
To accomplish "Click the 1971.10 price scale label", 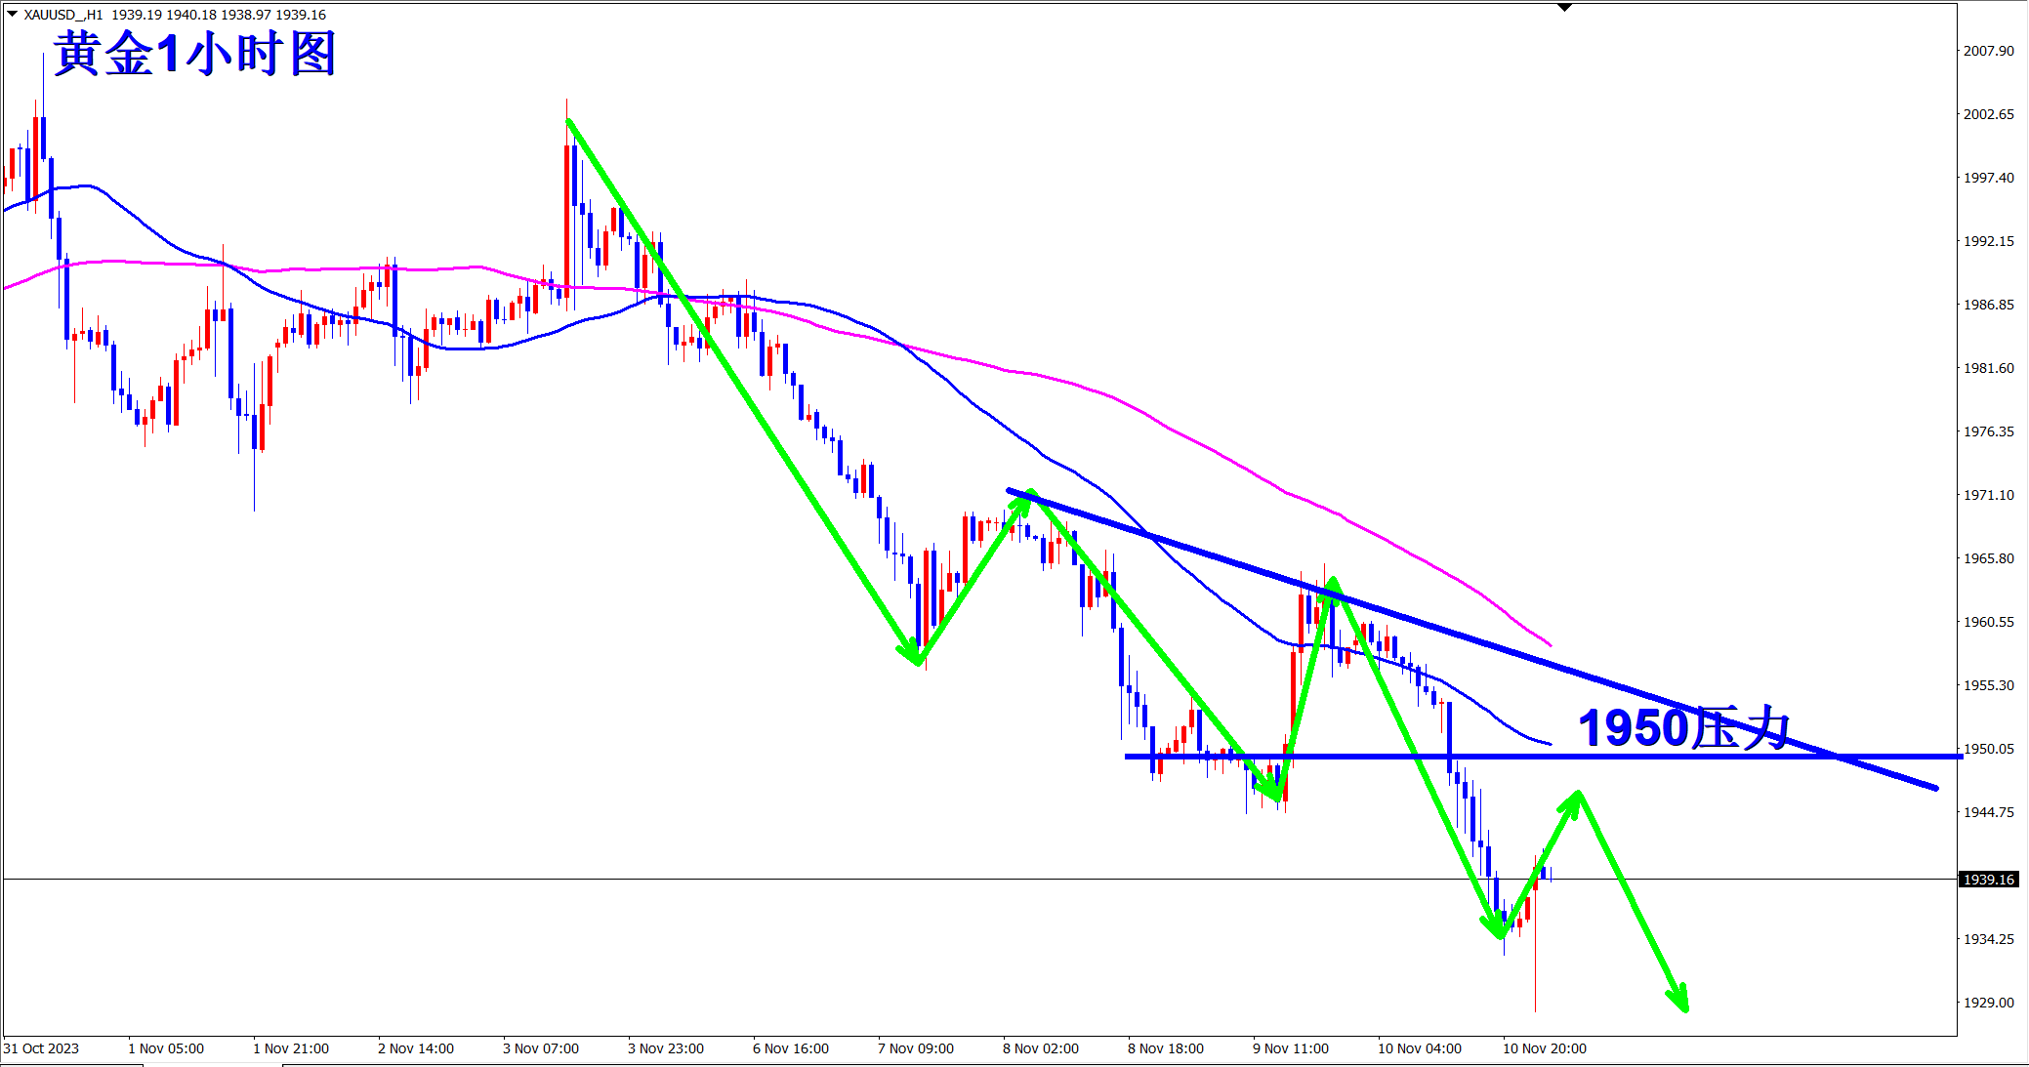I will click(1988, 495).
